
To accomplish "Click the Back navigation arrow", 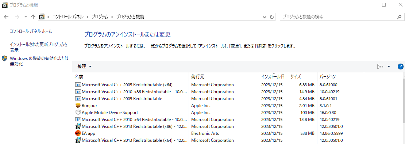I will point(7,17).
